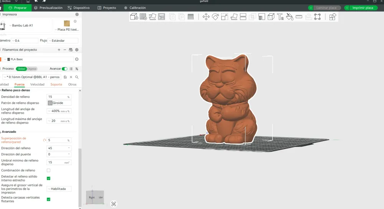Select the Scale tool
384x209 pixels.
coord(225,17)
